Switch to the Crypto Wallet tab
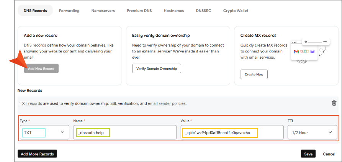342x162 pixels. 236,11
